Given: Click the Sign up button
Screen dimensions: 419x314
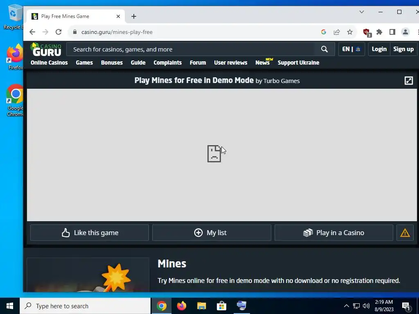Looking at the screenshot, I should (x=403, y=49).
